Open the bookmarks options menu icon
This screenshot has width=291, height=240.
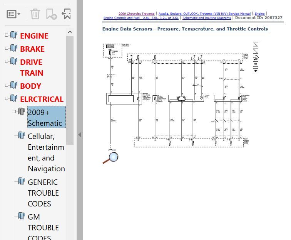pos(13,14)
